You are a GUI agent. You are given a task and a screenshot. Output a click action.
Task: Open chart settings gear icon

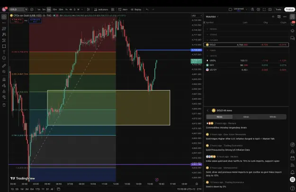[258, 9]
